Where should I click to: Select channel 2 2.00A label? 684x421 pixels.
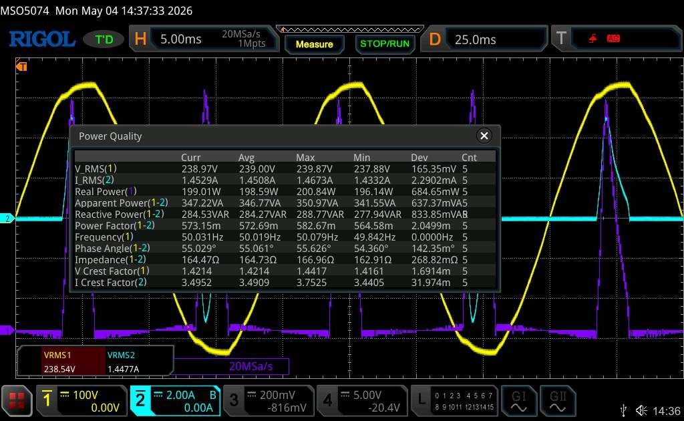(176, 401)
